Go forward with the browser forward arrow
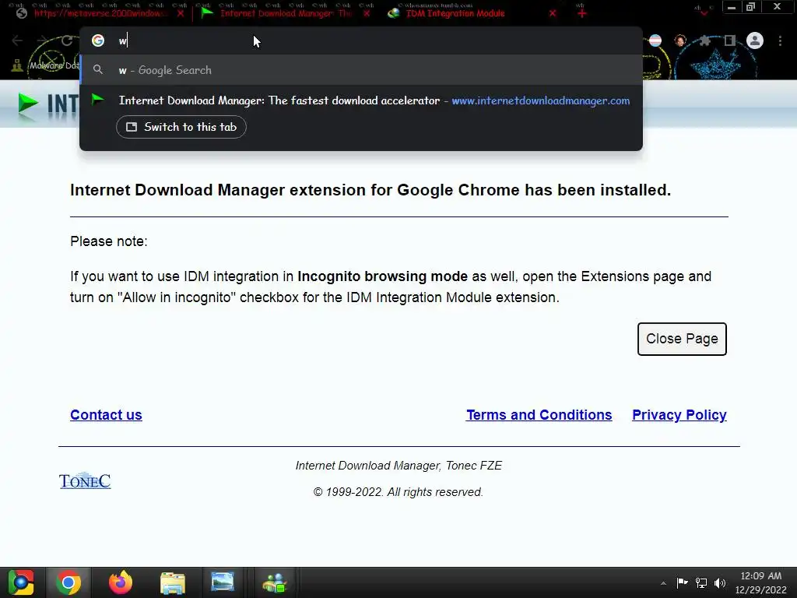This screenshot has height=598, width=797. [x=42, y=40]
